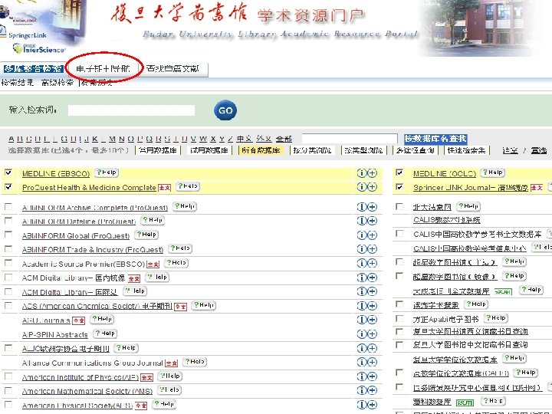Check ABI/INFORM Archive Complete checkbox
Screen dimensions: 552x414
point(8,207)
